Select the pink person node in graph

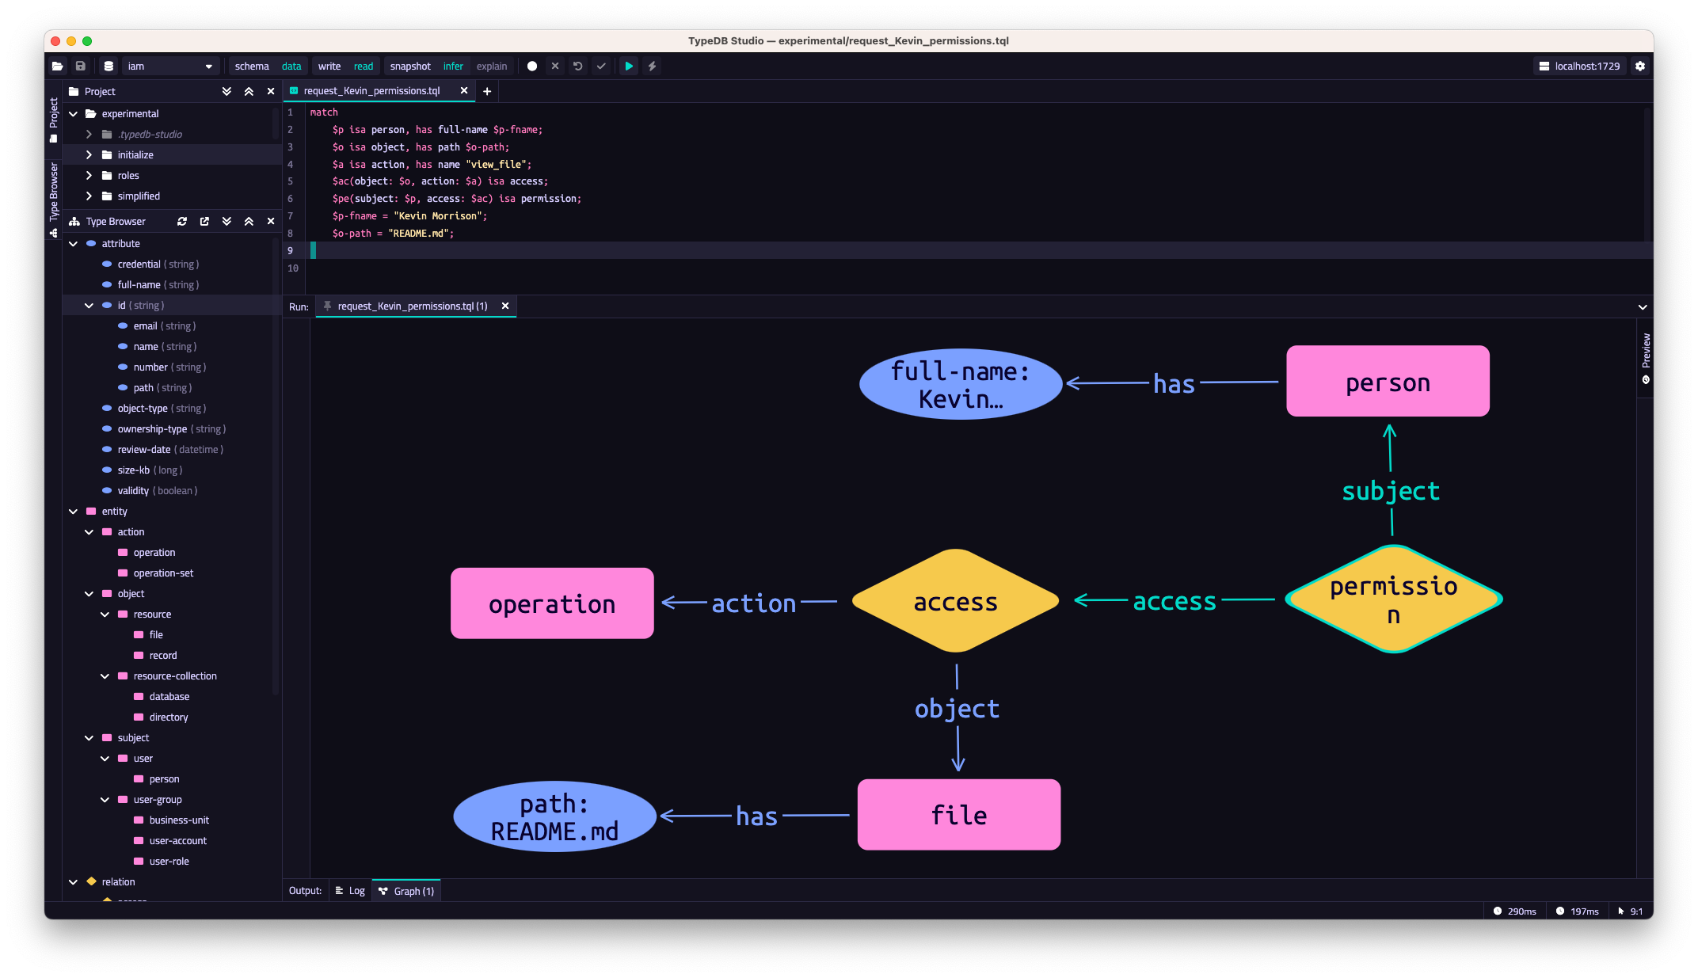tap(1388, 382)
